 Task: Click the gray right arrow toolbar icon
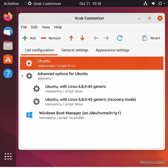(106, 38)
